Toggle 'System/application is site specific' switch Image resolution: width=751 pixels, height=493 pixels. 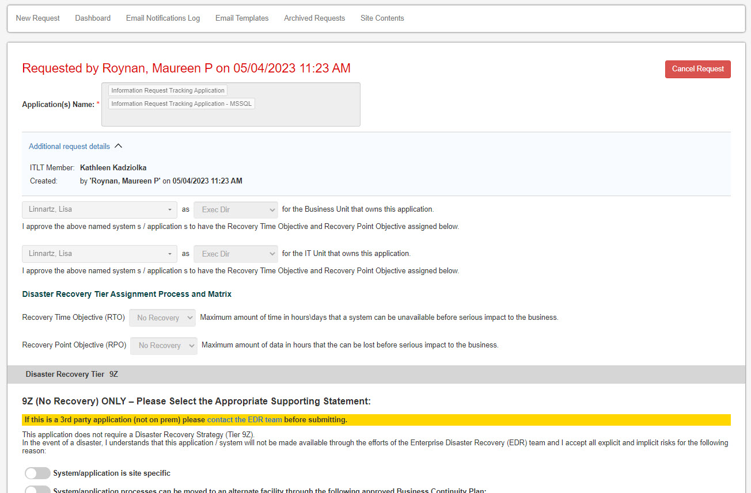(37, 473)
